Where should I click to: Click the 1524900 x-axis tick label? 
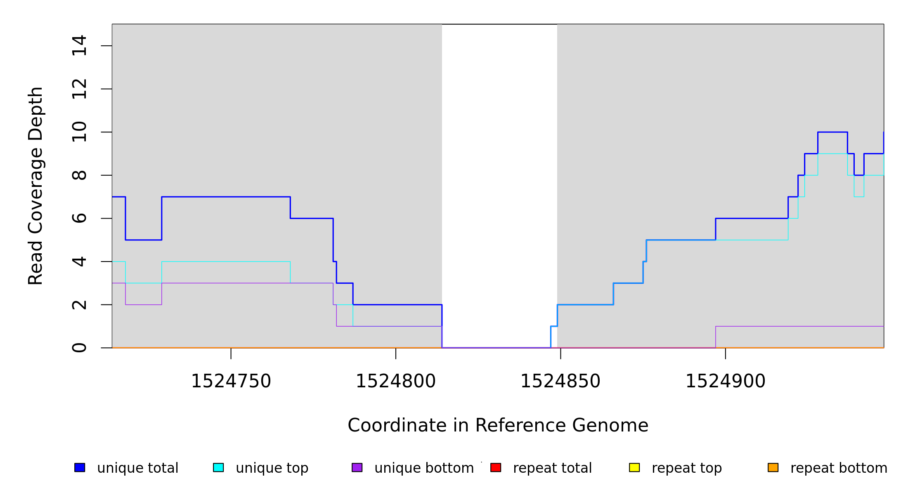725,381
